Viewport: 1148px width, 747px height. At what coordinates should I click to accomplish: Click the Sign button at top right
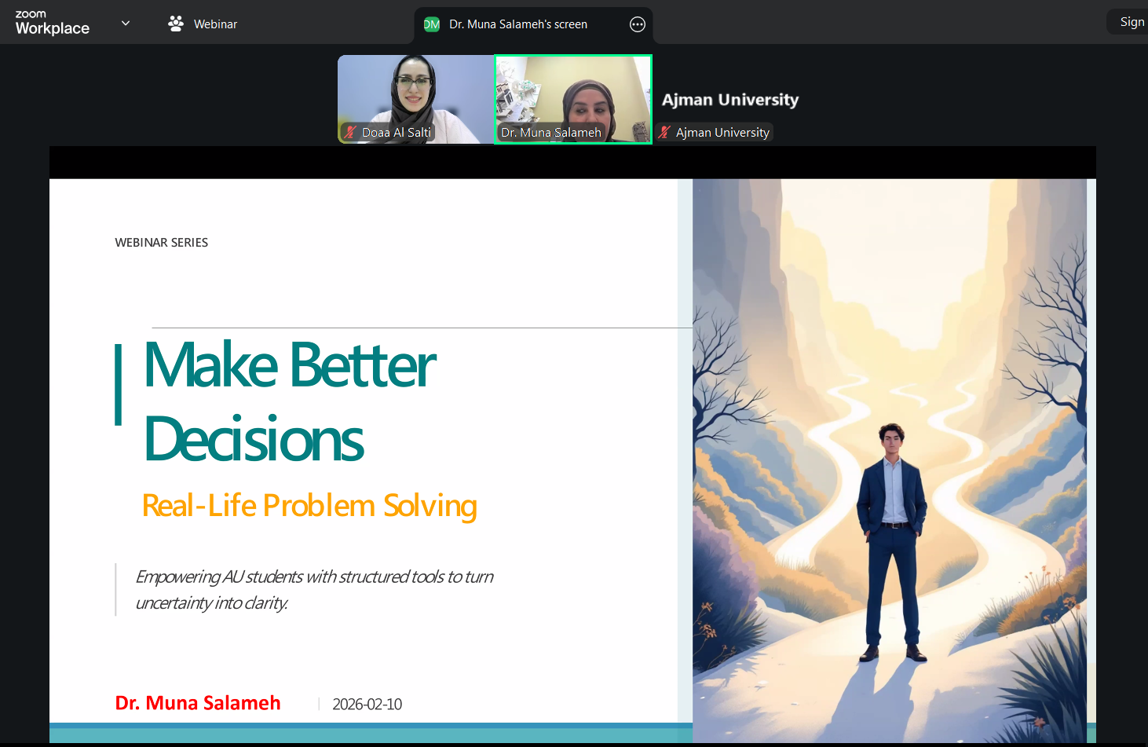coord(1128,22)
